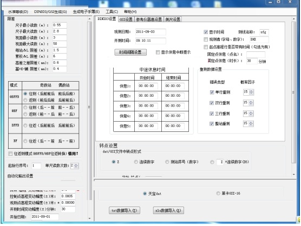301x226 pixels.
Task: Adjust the 三行重测 probability factor stepper
Action: tap(251, 114)
